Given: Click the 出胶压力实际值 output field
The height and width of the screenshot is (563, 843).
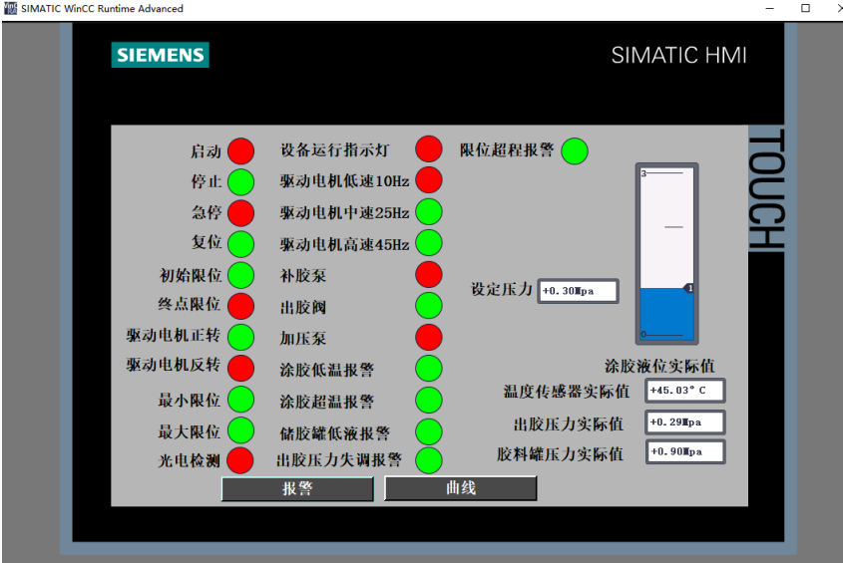Looking at the screenshot, I should click(685, 422).
